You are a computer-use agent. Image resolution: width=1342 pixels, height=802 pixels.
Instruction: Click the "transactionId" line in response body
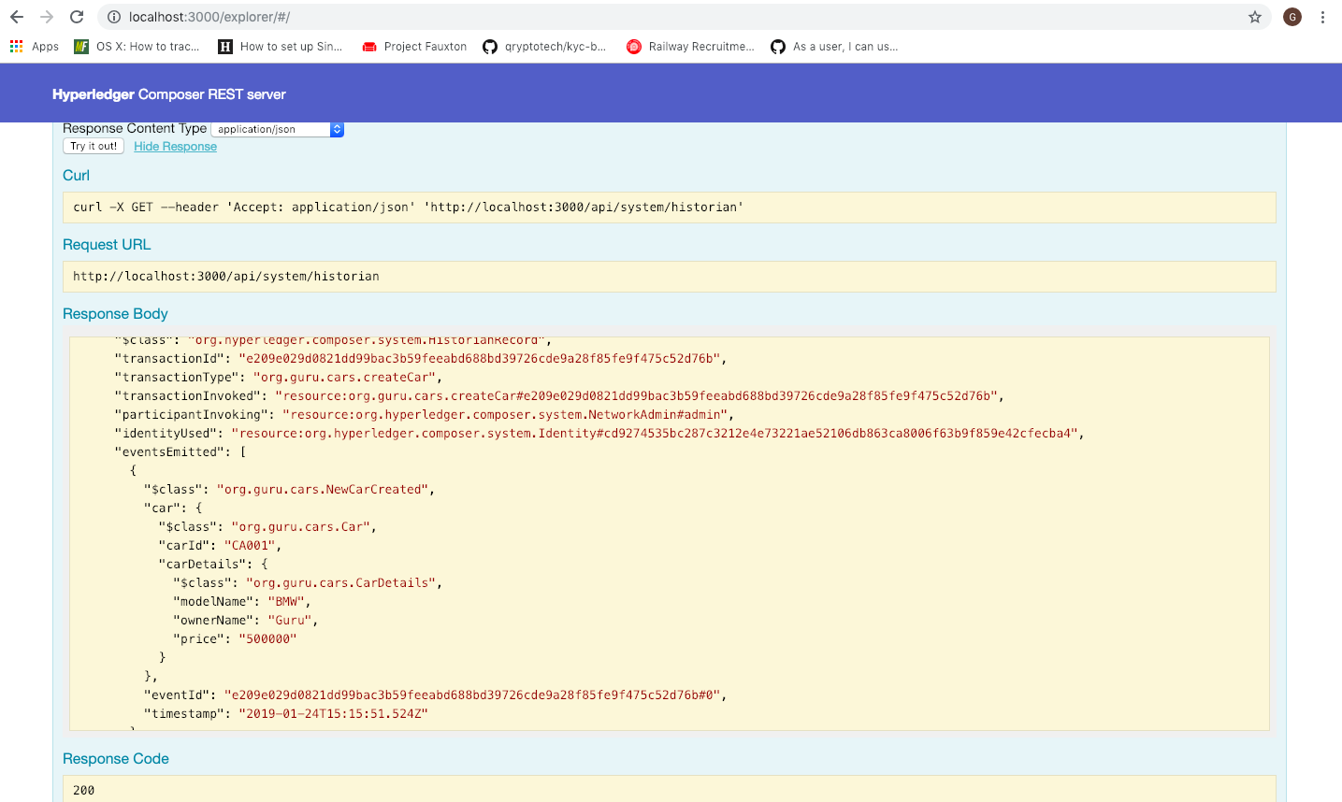[x=421, y=359]
